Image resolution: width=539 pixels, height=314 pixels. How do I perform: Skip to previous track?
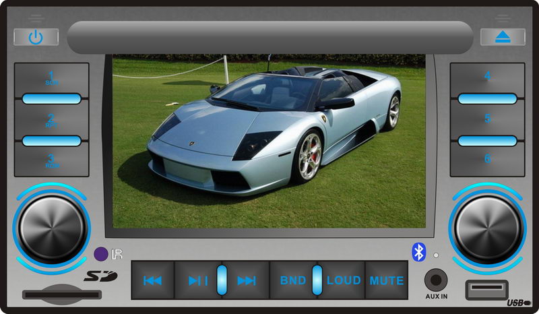pos(153,280)
